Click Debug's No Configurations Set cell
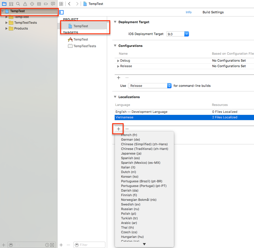 (x=229, y=60)
